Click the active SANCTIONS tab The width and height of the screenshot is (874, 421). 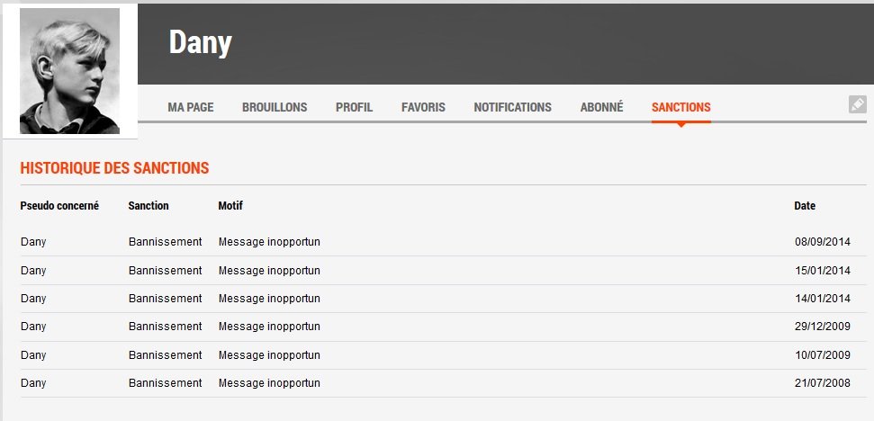tap(680, 107)
